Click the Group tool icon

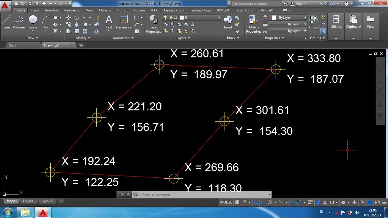click(x=314, y=22)
